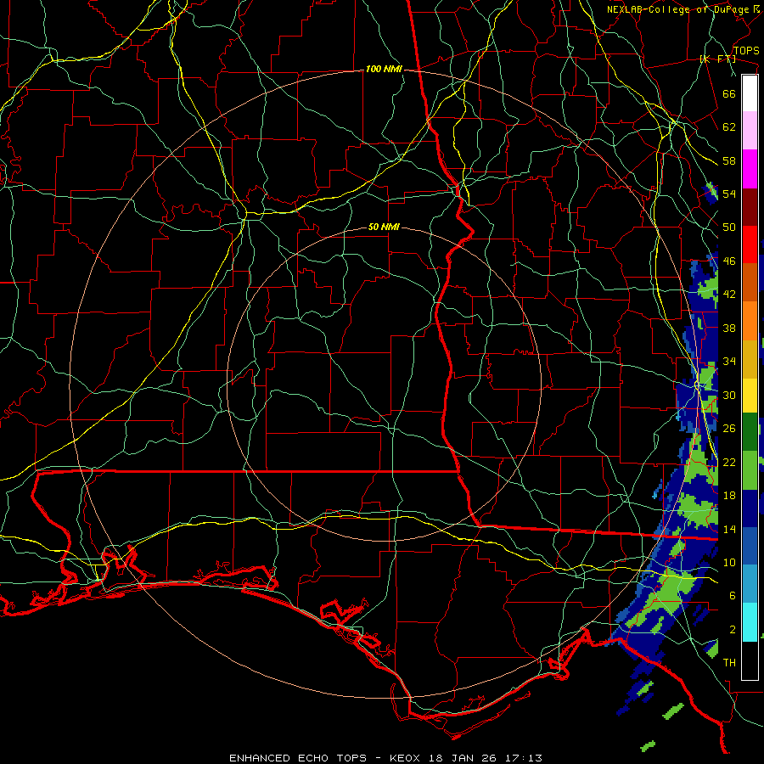The width and height of the screenshot is (764, 764).
Task: Click legend value 58
Action: click(x=729, y=160)
